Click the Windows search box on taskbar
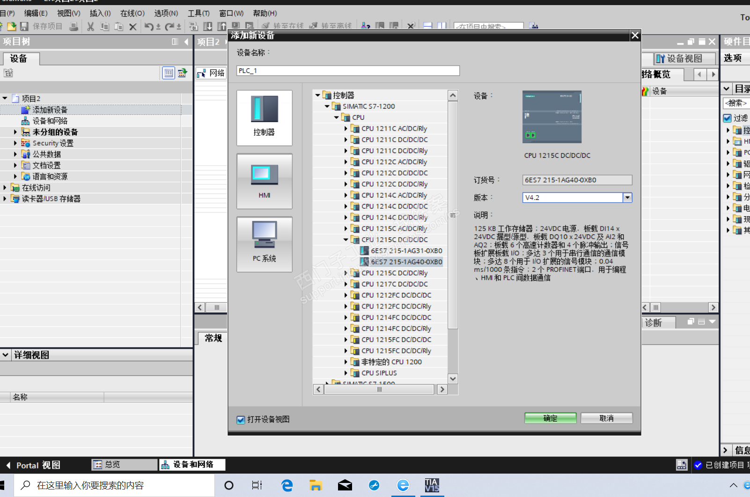Viewport: 750px width, 497px height. click(x=114, y=485)
